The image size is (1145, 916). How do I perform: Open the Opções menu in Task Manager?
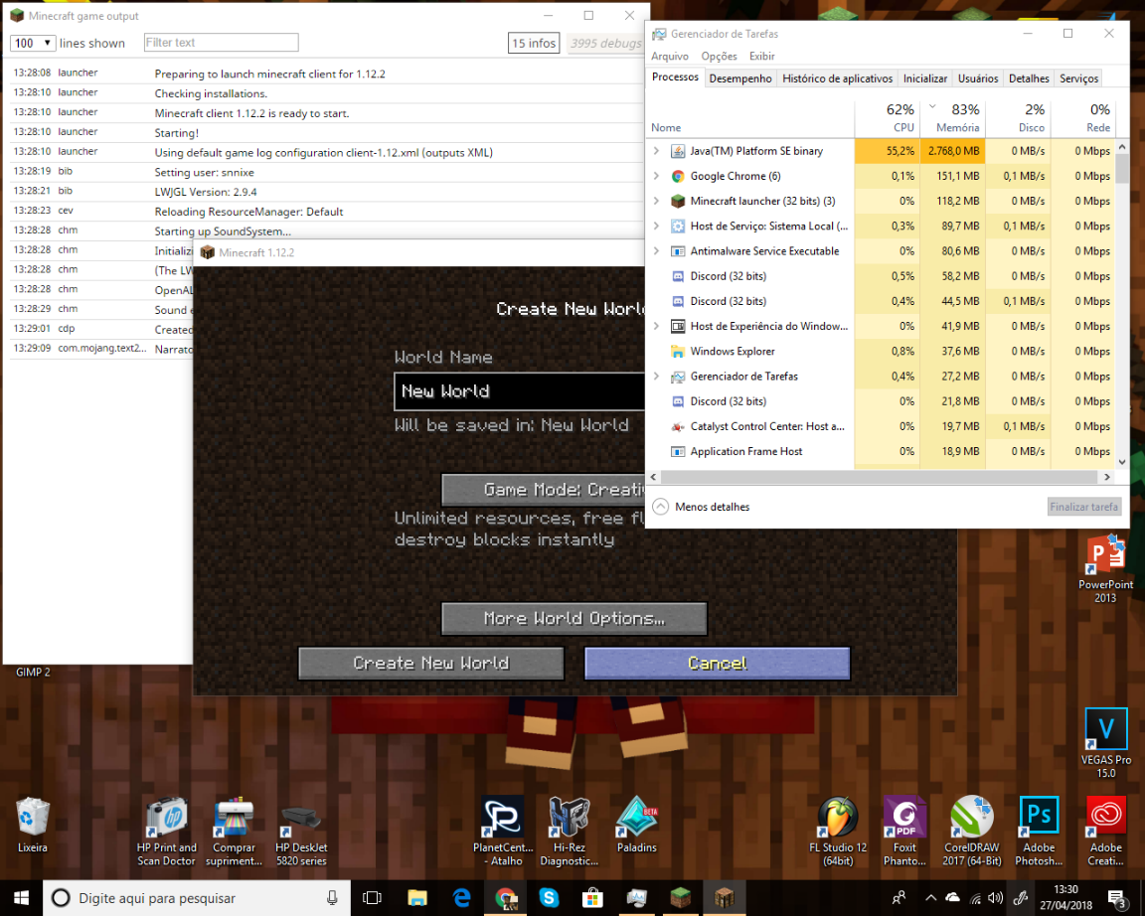pyautogui.click(x=720, y=57)
